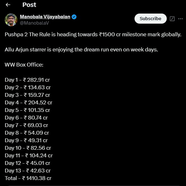Click the Day 2 ₹ 134.63 cr line
This screenshot has height=186, width=186.
coord(28,88)
